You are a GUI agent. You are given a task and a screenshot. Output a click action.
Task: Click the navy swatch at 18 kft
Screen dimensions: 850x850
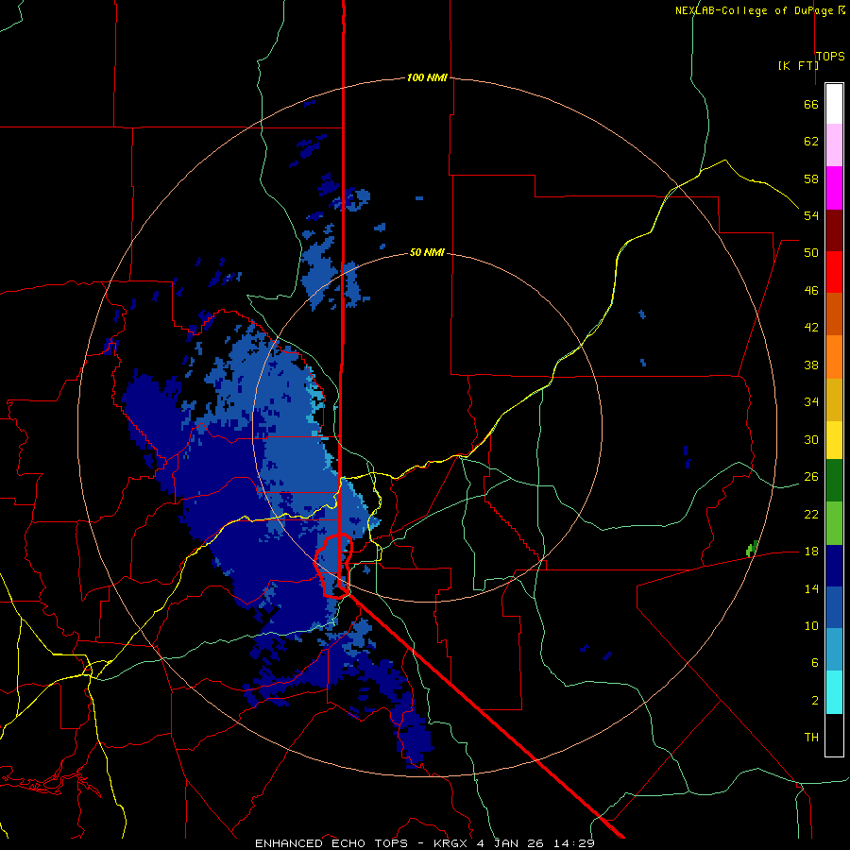tap(834, 566)
